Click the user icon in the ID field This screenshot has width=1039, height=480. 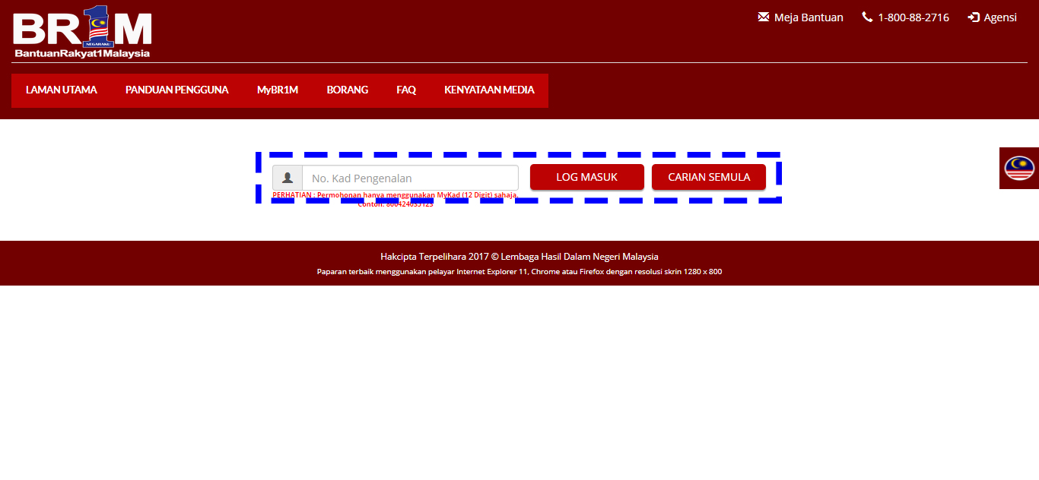coord(288,178)
